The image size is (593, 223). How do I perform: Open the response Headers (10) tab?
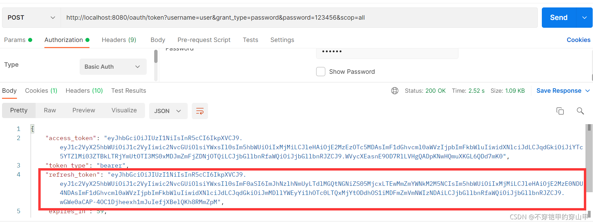point(84,91)
